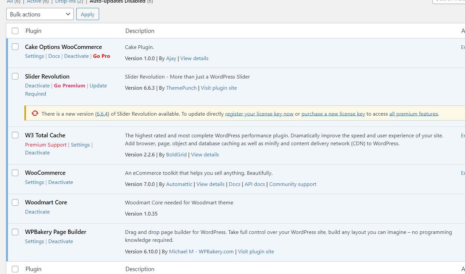Image resolution: width=465 pixels, height=274 pixels.
Task: Click the Plugin column header above the plugin rows
Action: pyautogui.click(x=34, y=31)
